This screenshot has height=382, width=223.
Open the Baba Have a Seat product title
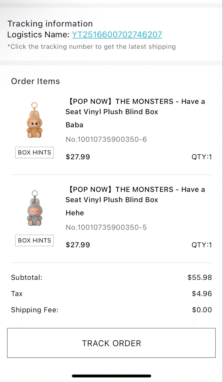pos(135,107)
